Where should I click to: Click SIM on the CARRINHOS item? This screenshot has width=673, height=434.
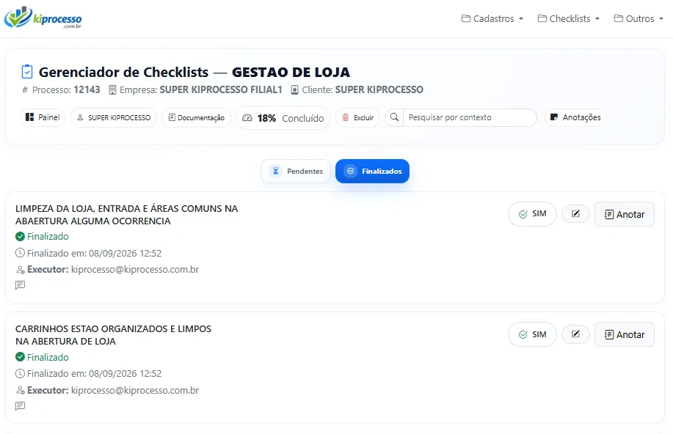pyautogui.click(x=532, y=334)
